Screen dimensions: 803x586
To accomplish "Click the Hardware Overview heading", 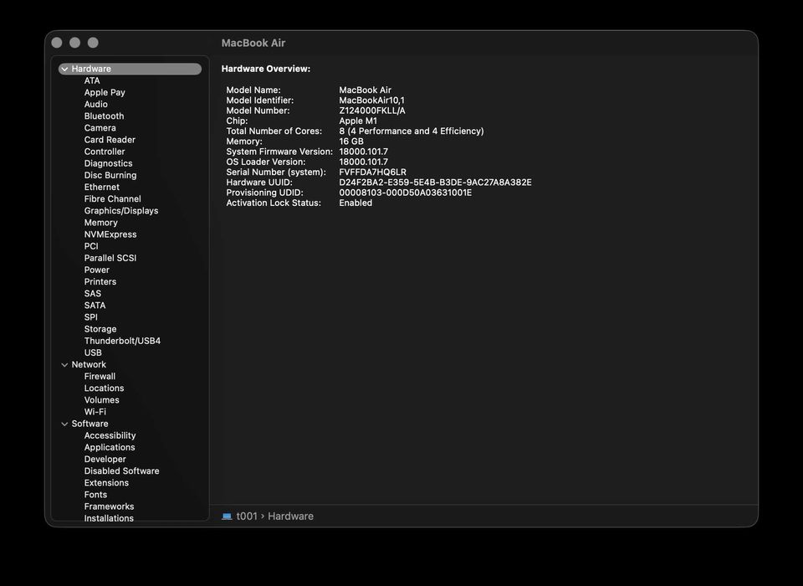I will [266, 69].
